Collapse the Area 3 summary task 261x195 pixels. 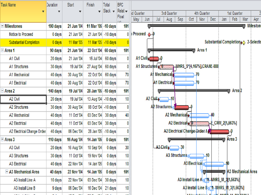point(2,139)
